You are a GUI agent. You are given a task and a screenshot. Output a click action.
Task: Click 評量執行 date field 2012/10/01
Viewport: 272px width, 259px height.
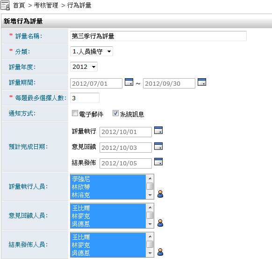coord(126,132)
